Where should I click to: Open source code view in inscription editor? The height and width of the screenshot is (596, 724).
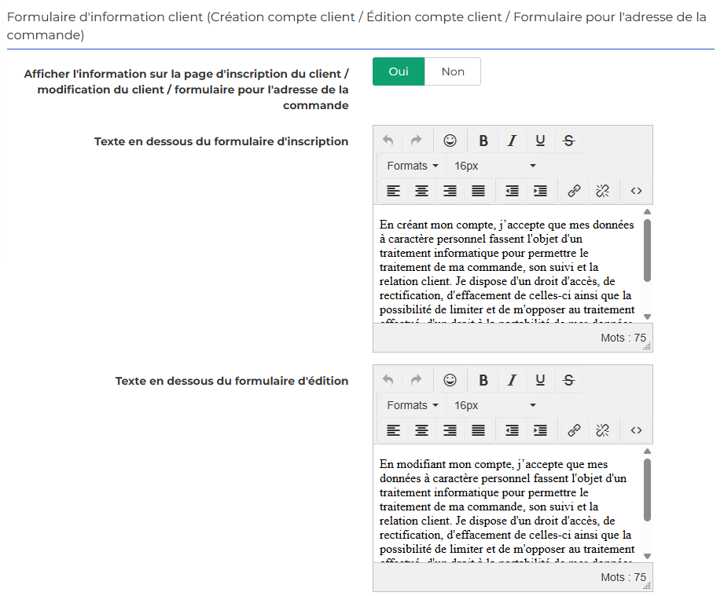coord(636,191)
